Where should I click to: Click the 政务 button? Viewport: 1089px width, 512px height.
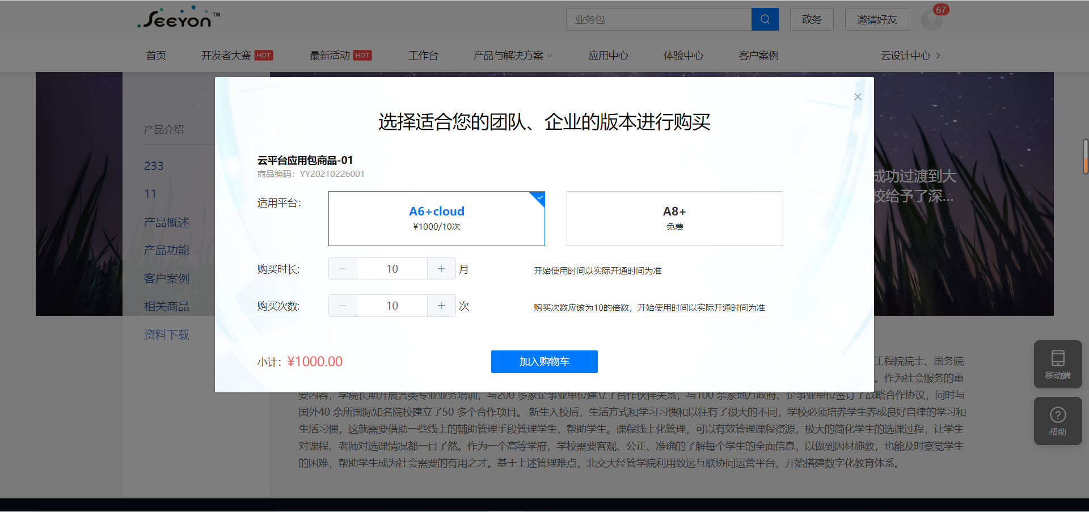click(812, 19)
